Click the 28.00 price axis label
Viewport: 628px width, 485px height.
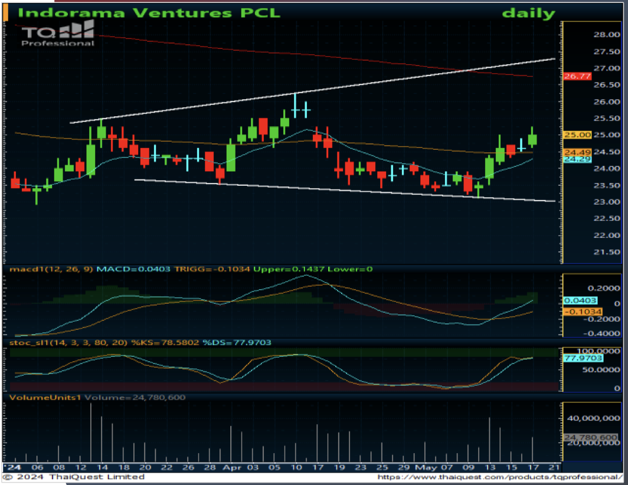[607, 35]
